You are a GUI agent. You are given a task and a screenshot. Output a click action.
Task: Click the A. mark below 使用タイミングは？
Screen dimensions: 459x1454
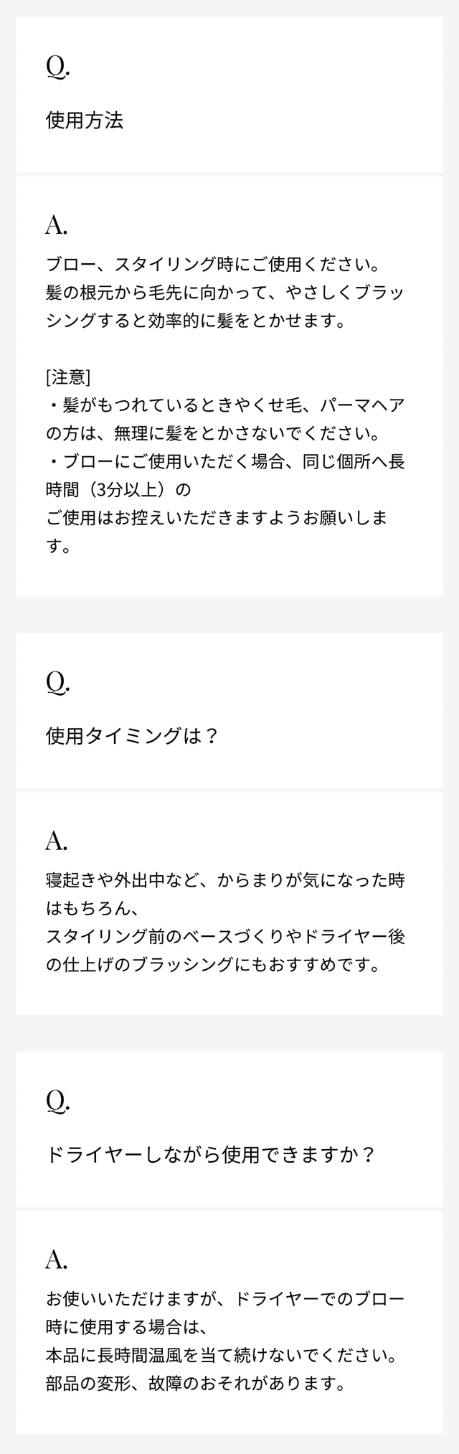tap(57, 840)
